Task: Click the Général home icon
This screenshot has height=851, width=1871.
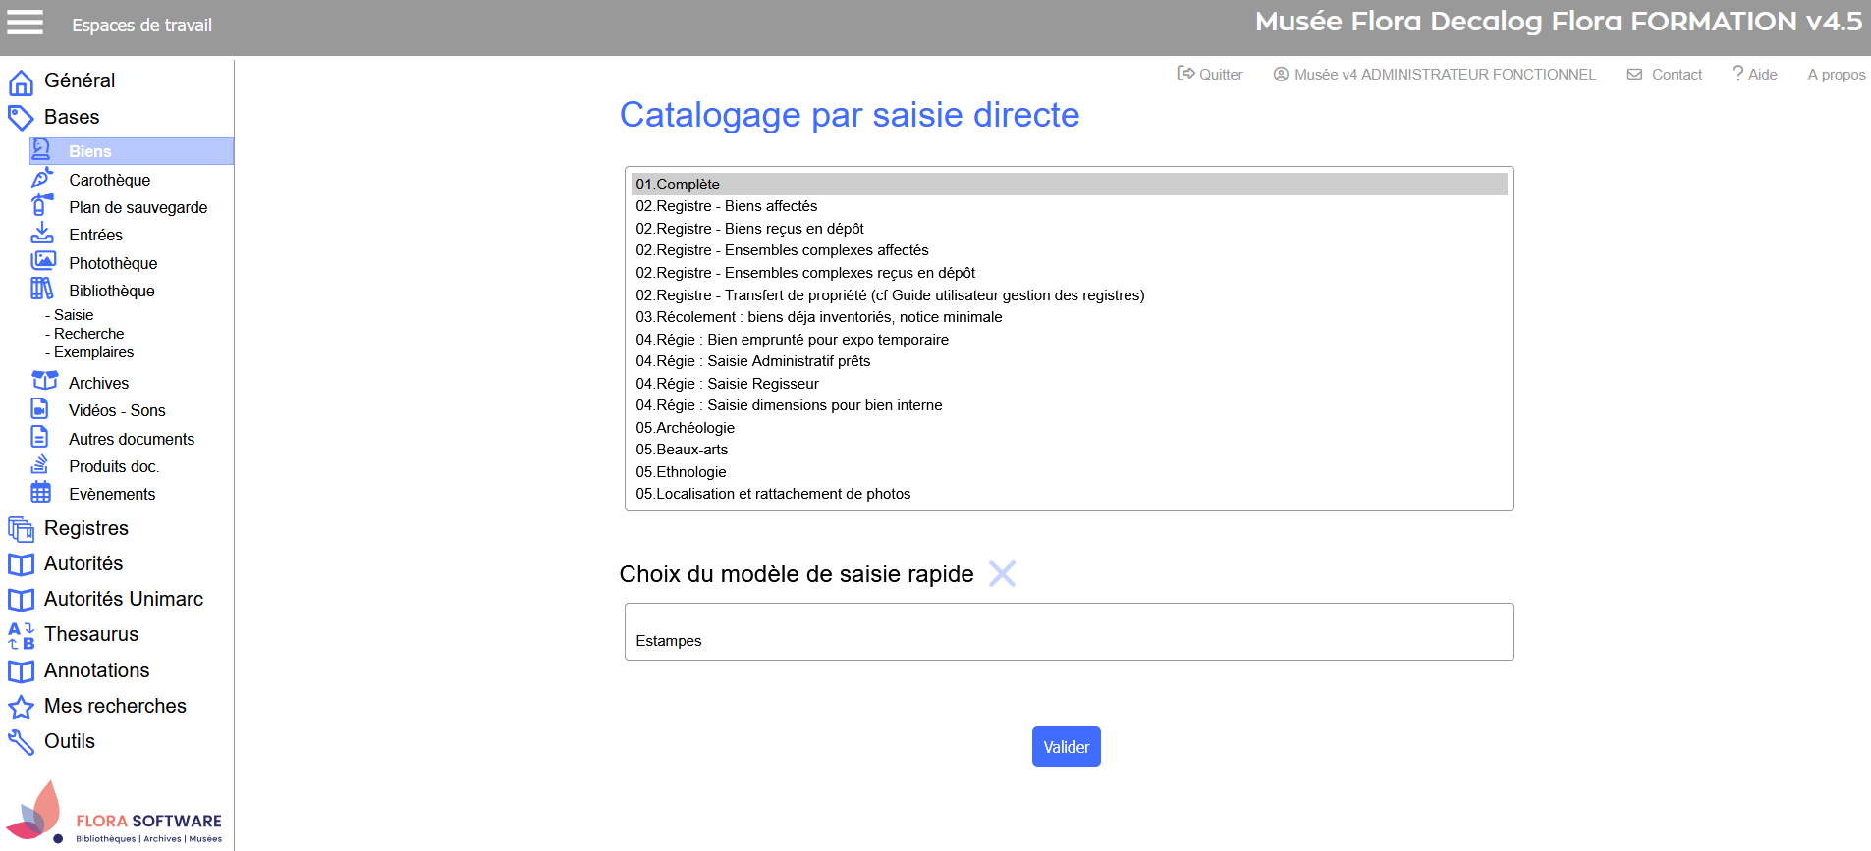Action: pyautogui.click(x=21, y=82)
